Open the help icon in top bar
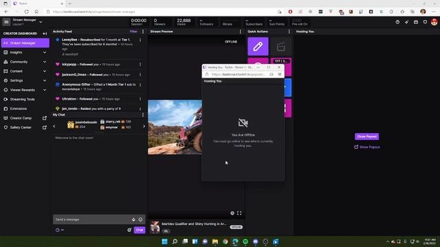 (397, 22)
